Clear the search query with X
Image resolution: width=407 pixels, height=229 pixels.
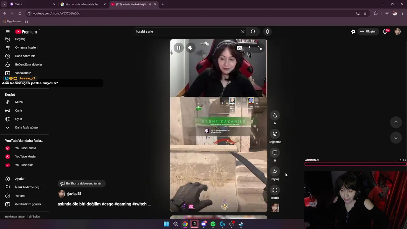(x=243, y=31)
